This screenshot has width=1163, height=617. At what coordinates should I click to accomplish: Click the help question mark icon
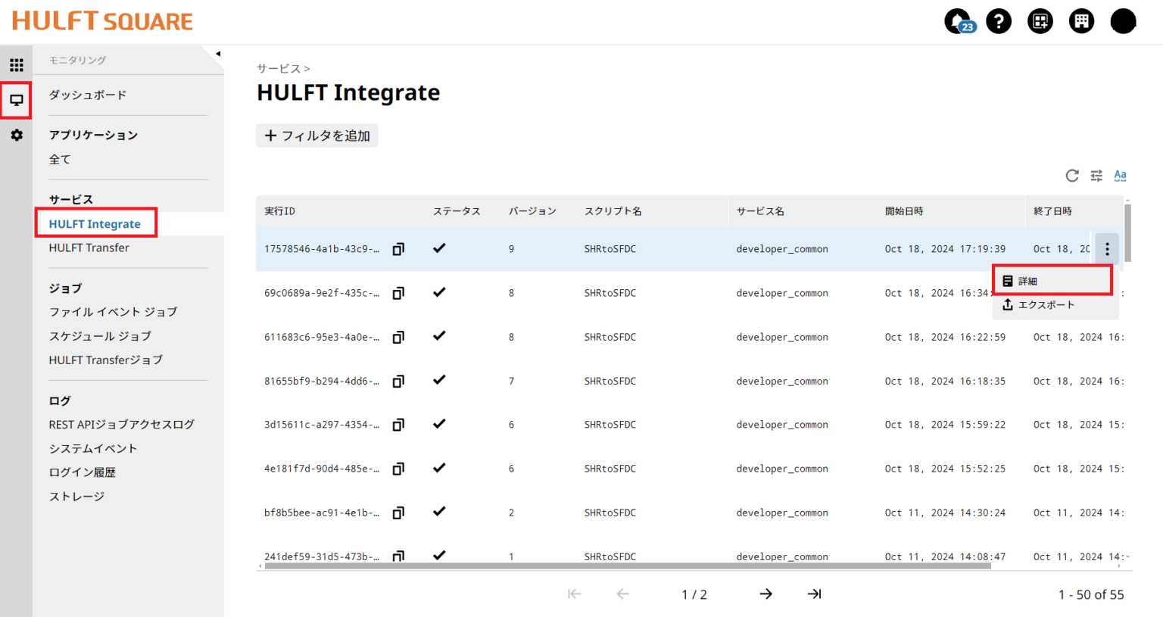(x=999, y=21)
